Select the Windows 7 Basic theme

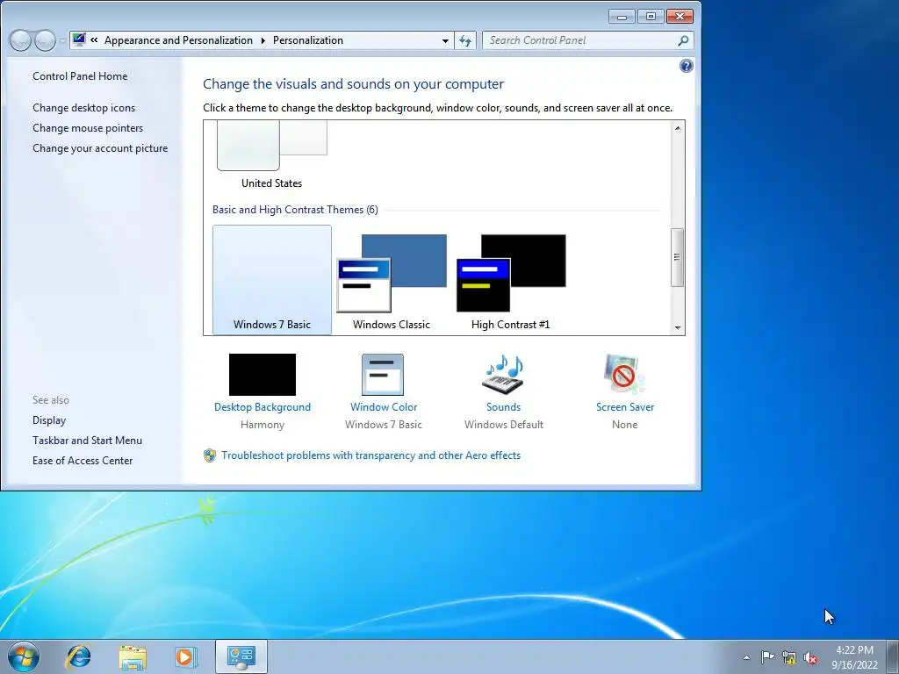tap(272, 280)
